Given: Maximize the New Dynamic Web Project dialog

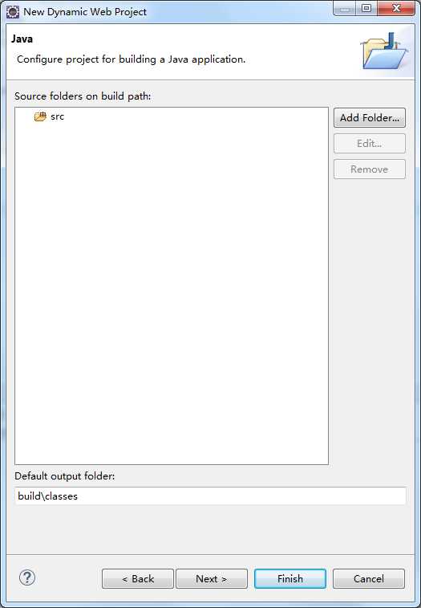Looking at the screenshot, I should (366, 9).
